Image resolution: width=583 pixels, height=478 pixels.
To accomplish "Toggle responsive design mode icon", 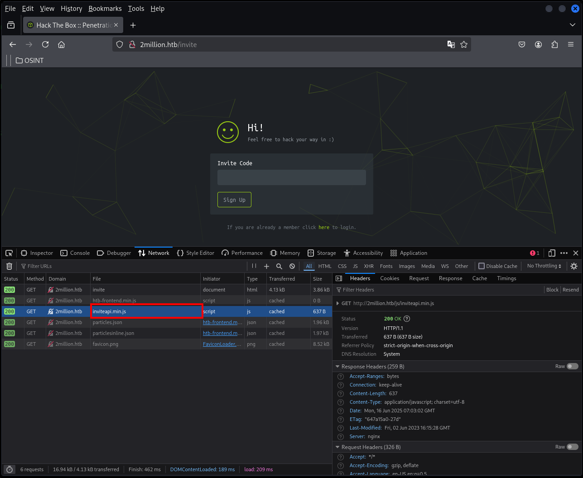I will [552, 253].
